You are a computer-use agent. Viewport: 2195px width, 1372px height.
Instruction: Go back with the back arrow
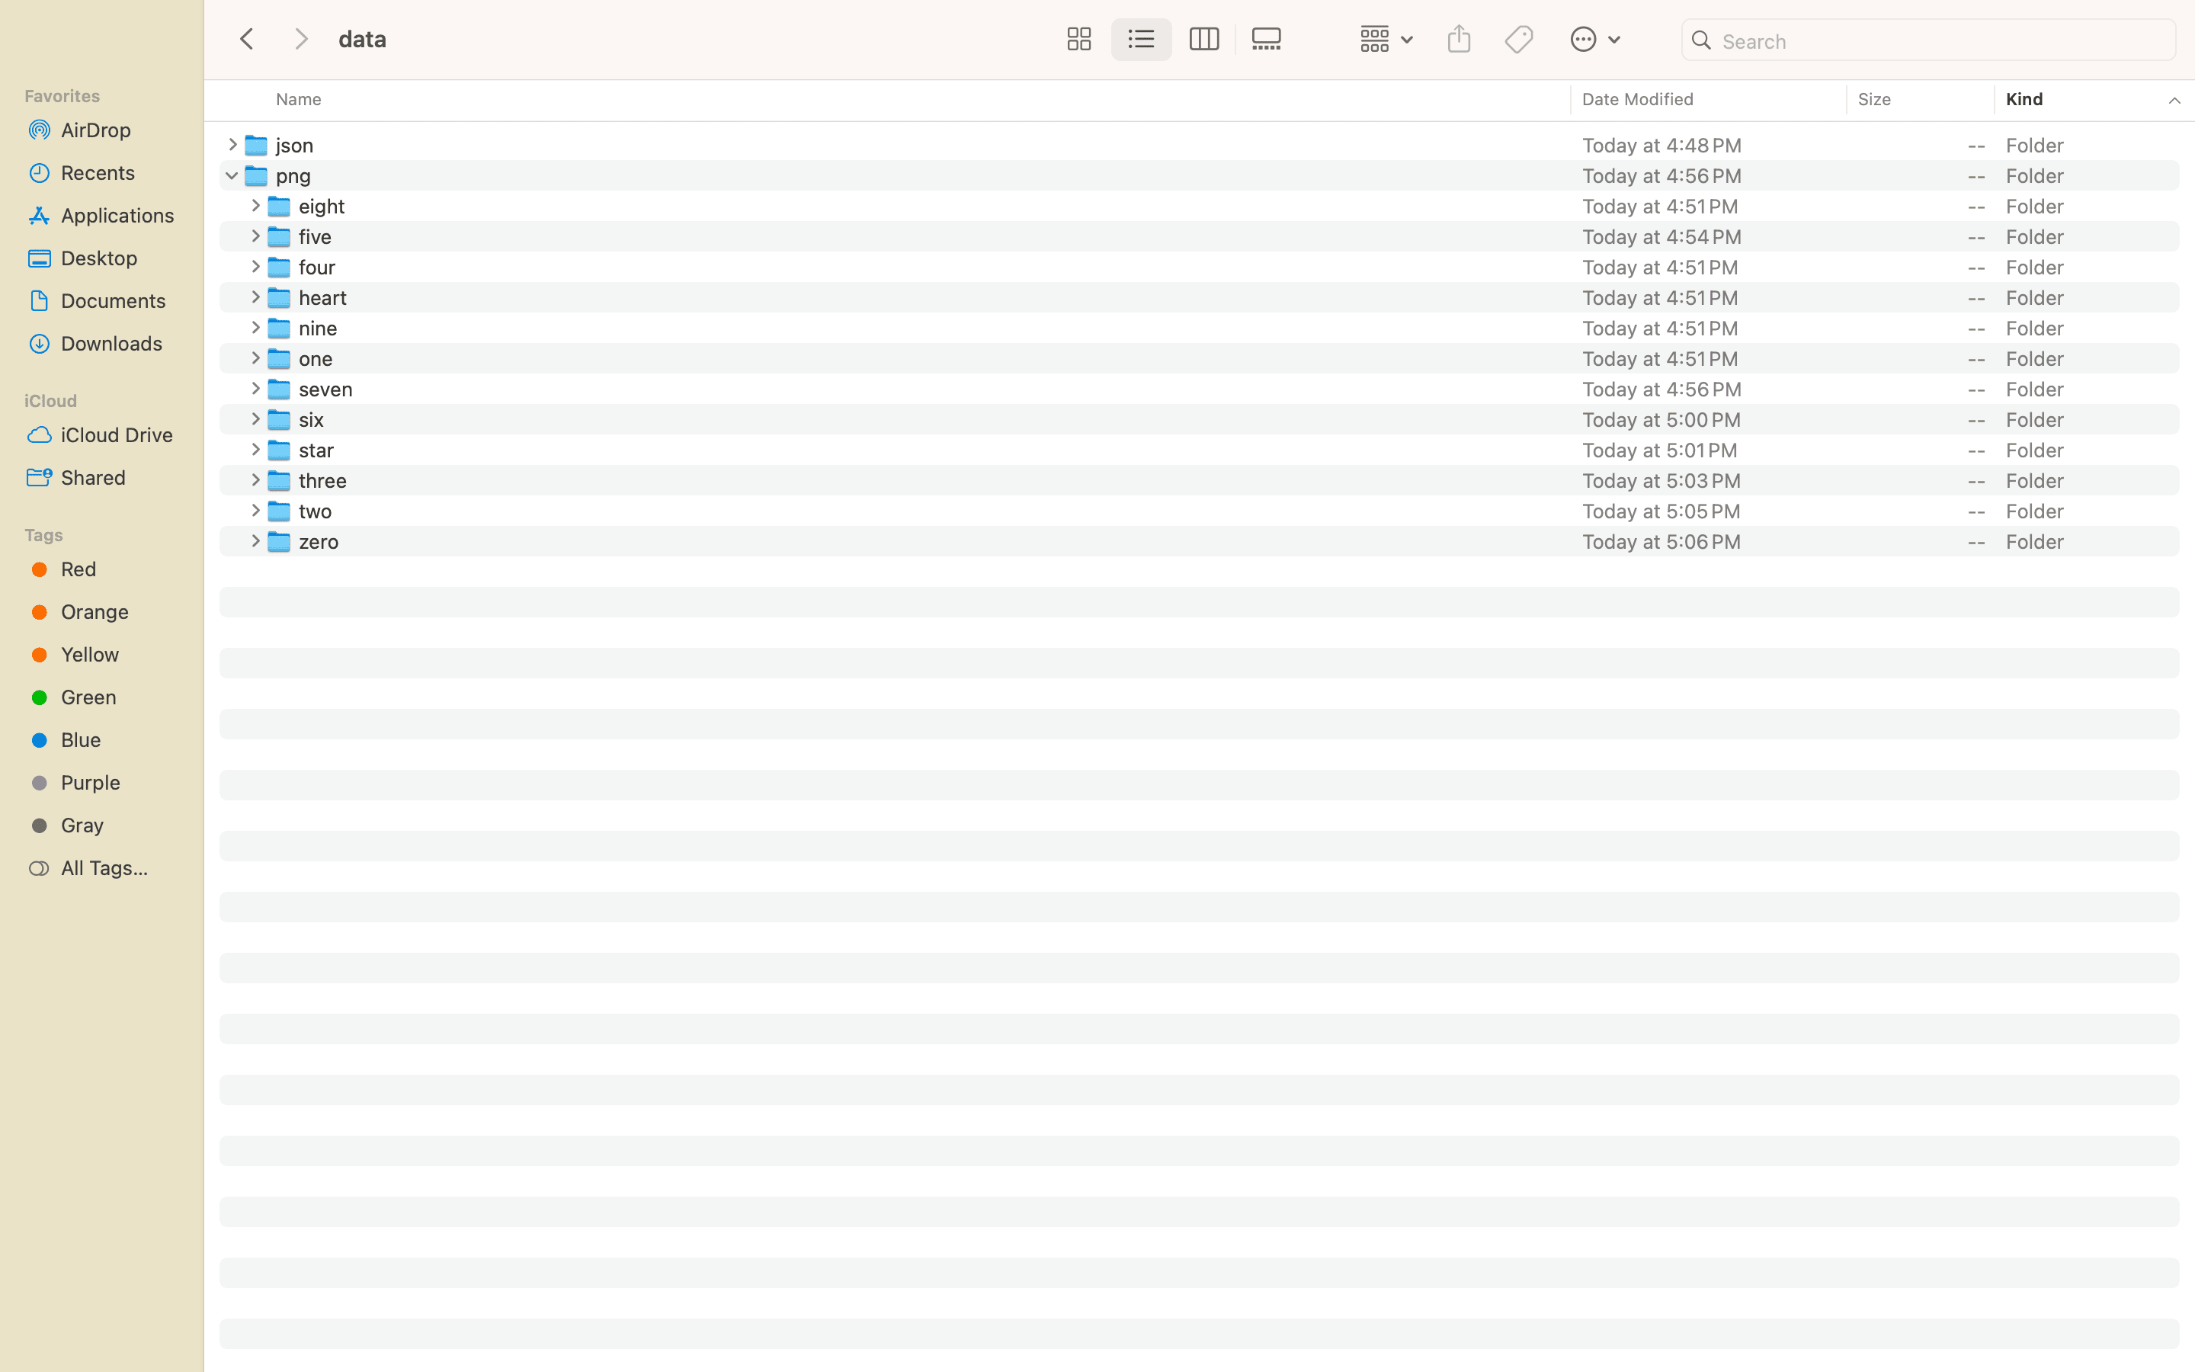(247, 39)
